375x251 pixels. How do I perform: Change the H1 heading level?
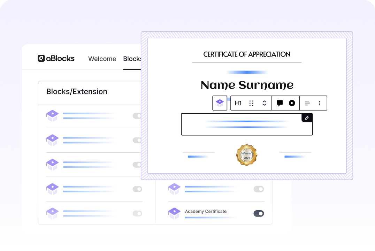coord(238,103)
